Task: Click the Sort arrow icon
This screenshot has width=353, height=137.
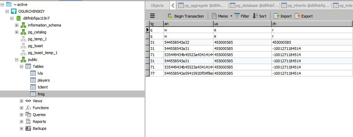Action: click(x=255, y=16)
